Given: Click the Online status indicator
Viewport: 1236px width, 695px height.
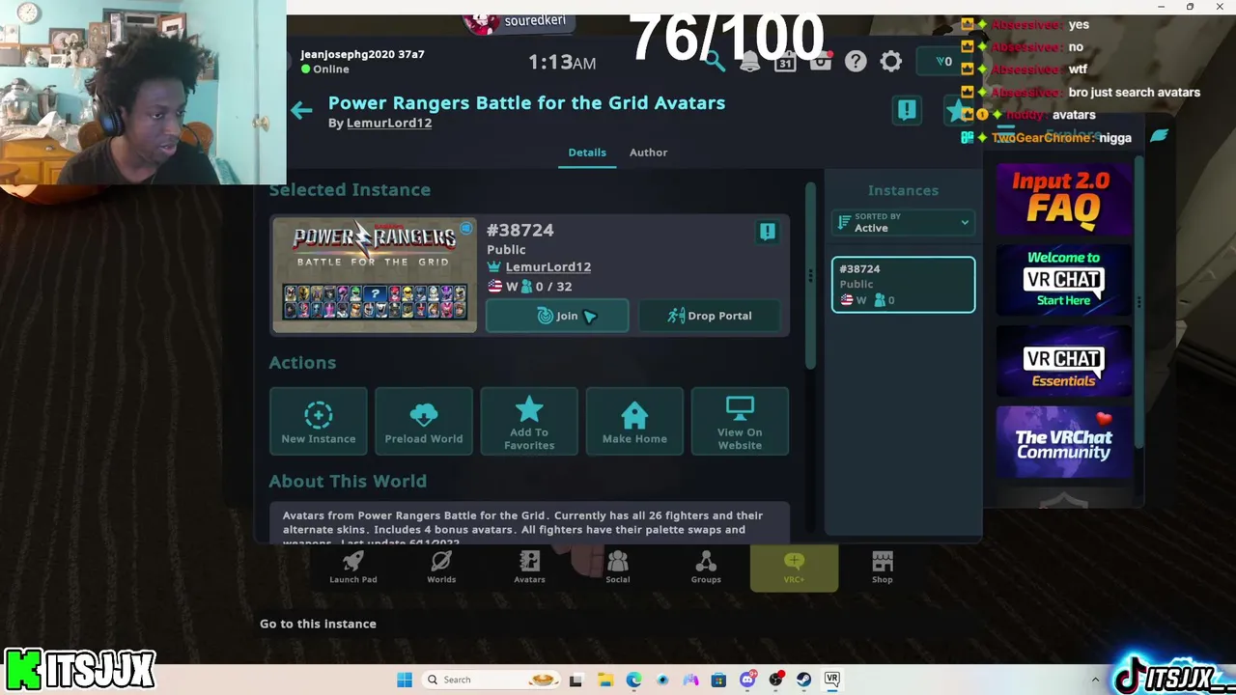Looking at the screenshot, I should pos(325,69).
